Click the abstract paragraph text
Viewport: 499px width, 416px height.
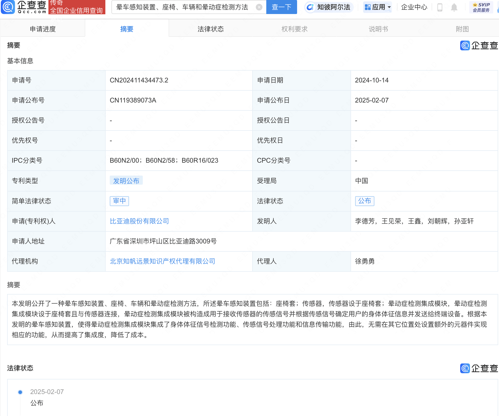(x=249, y=319)
